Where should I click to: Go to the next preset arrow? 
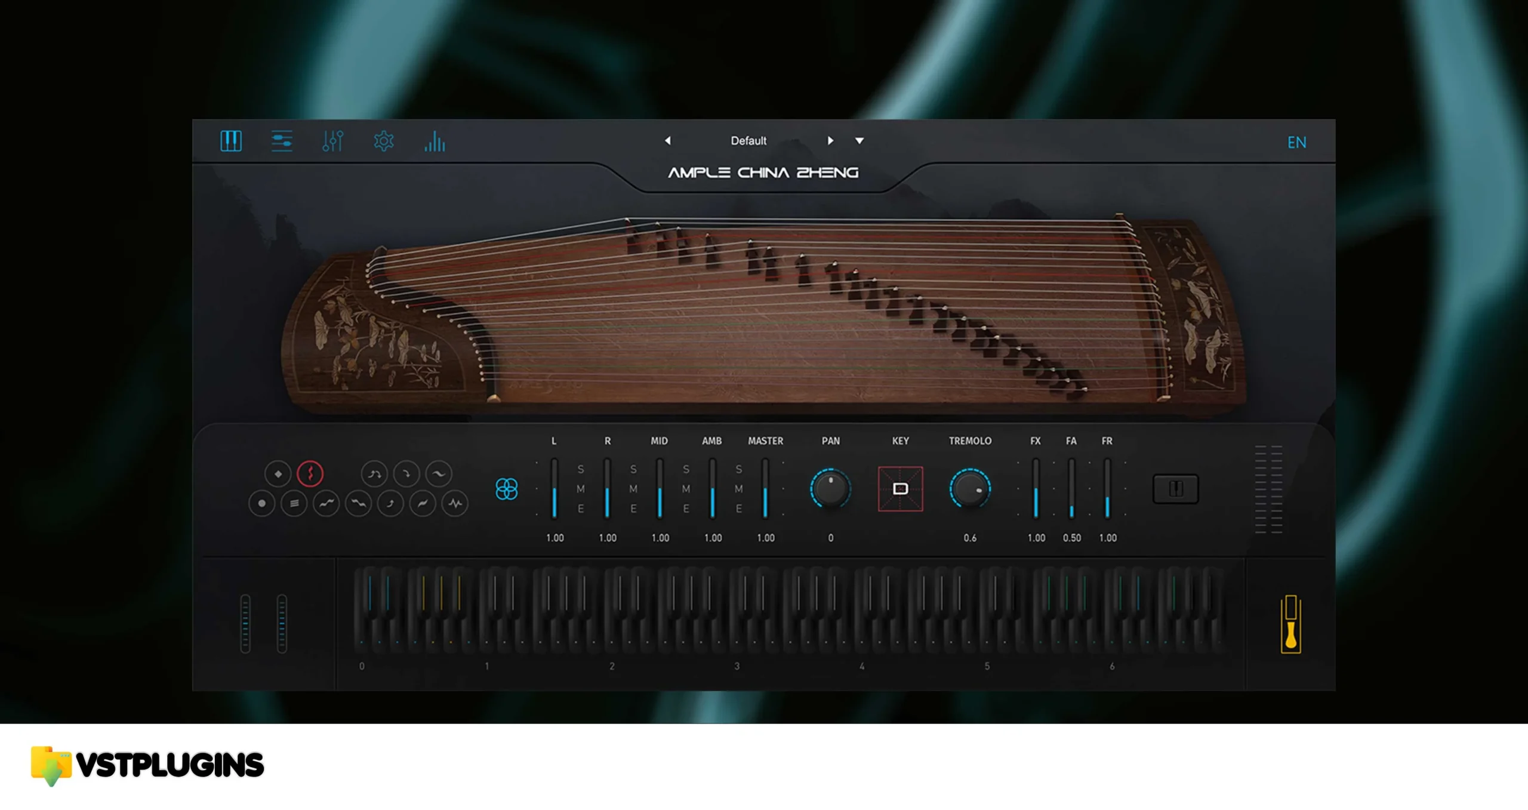830,141
